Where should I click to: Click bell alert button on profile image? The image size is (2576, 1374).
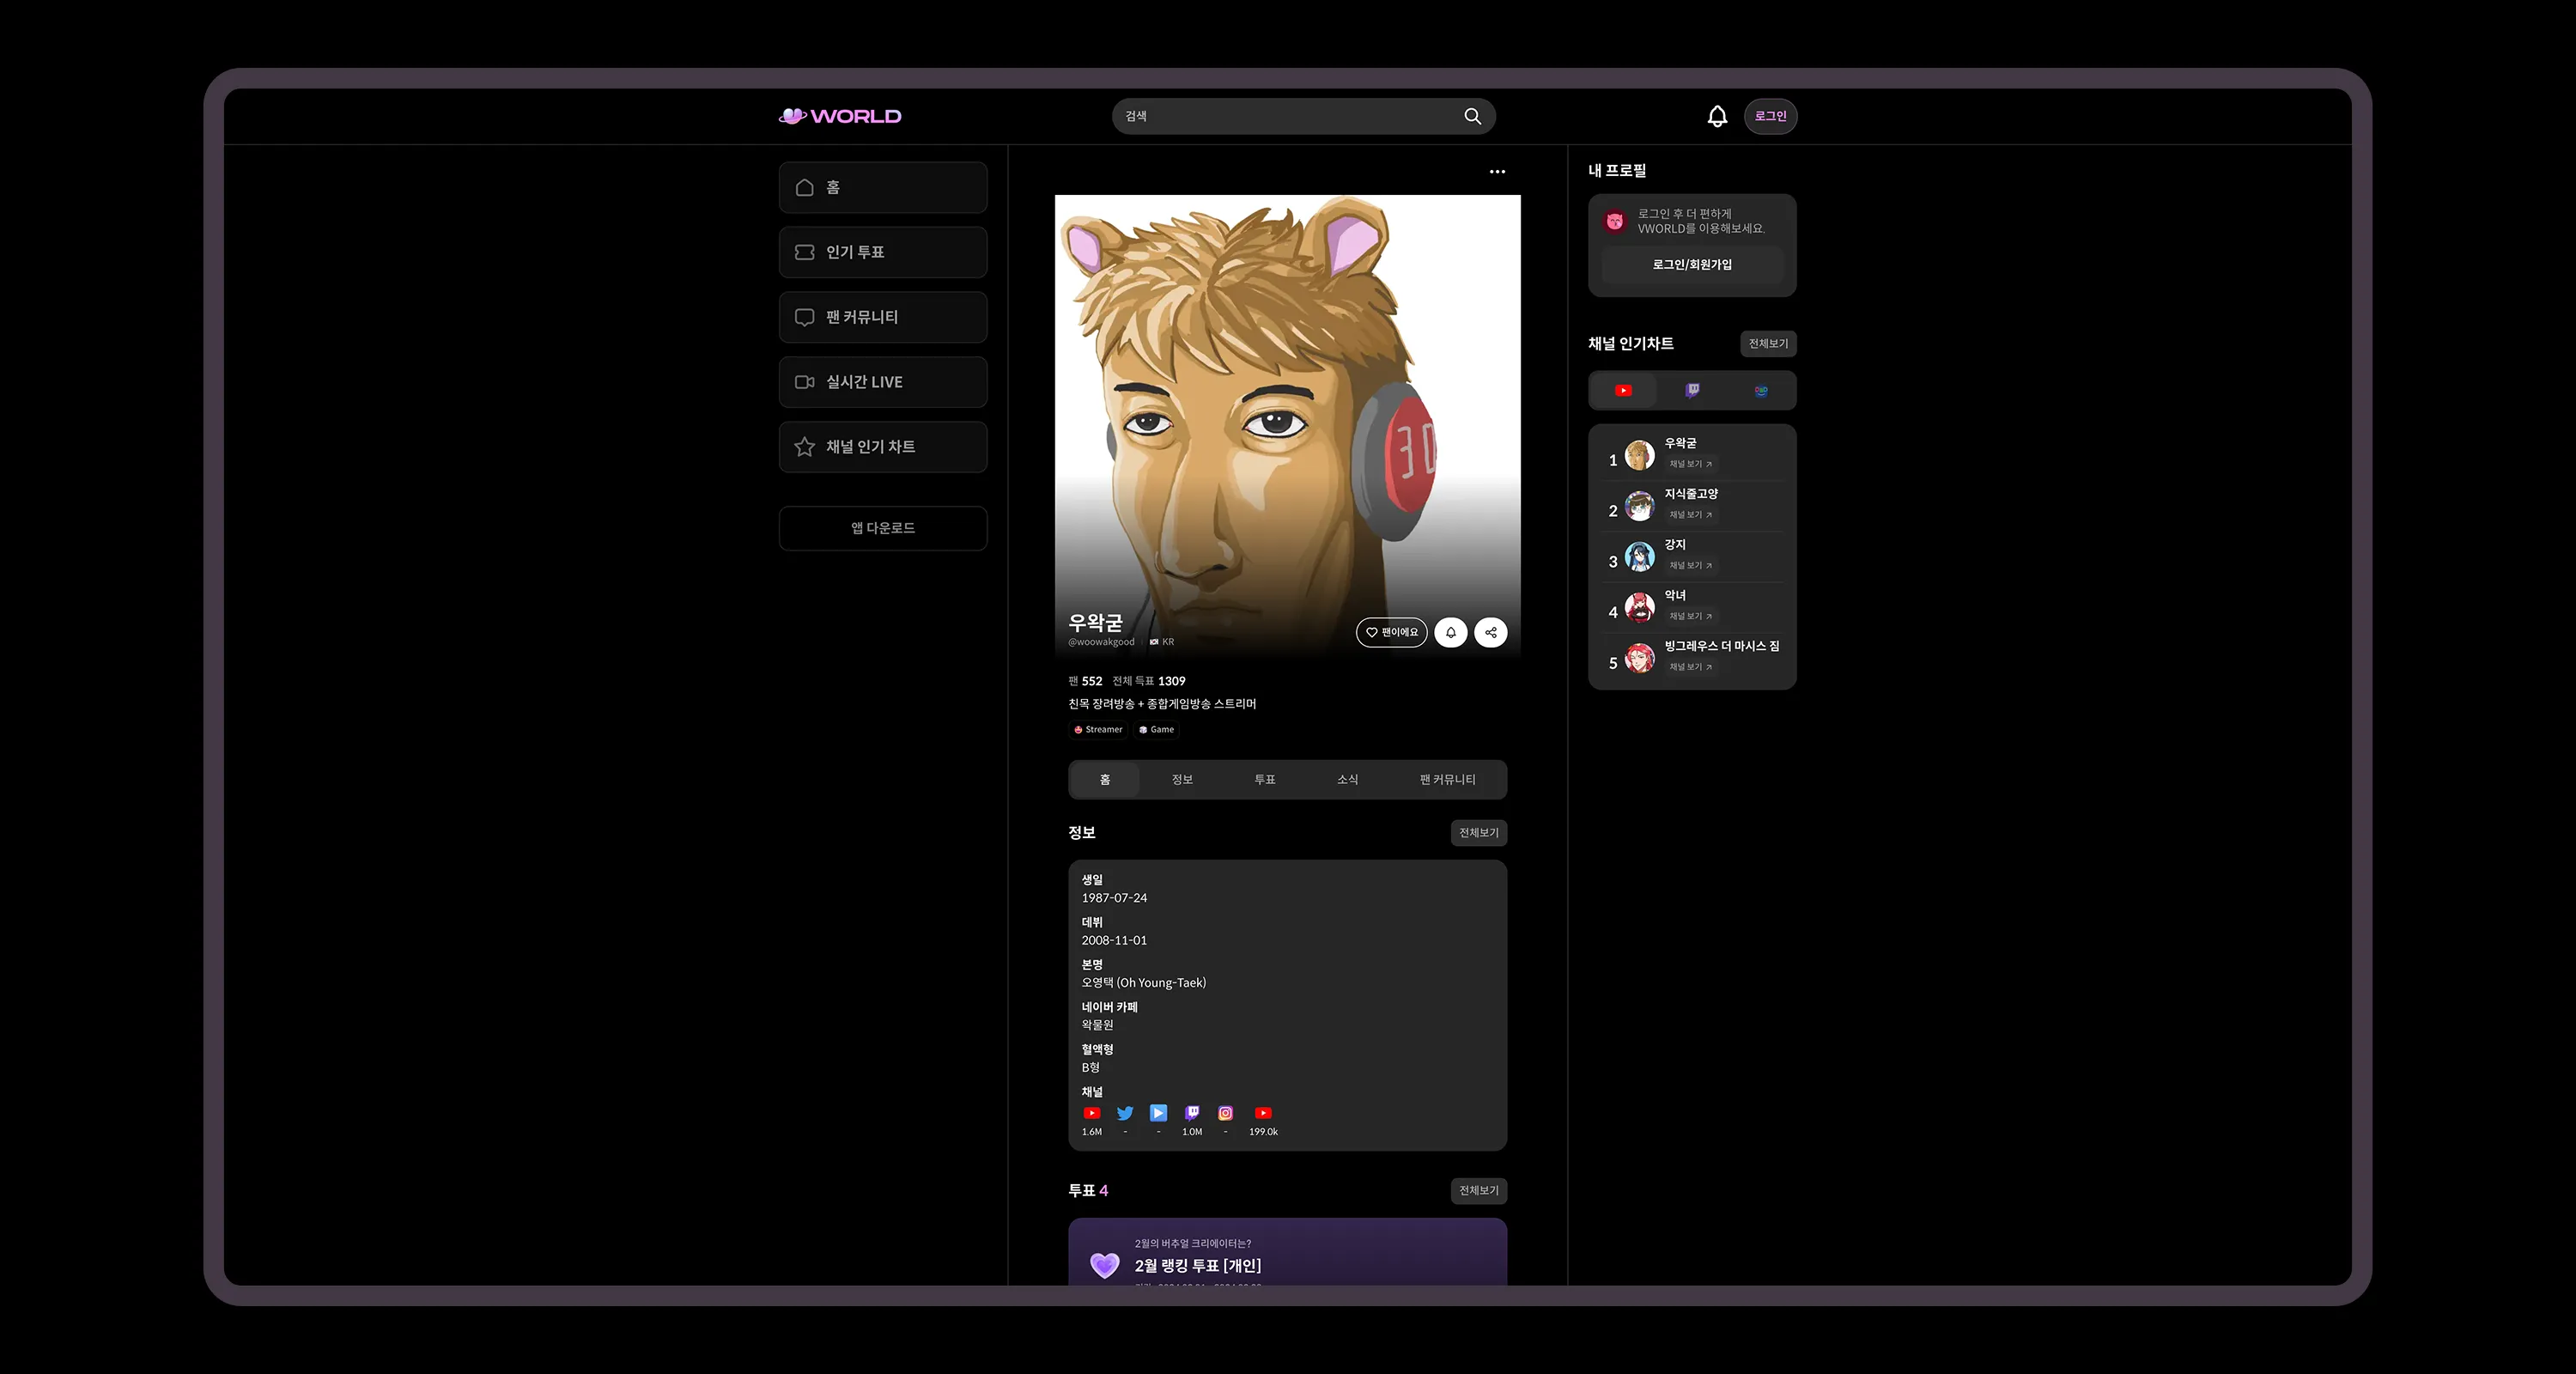(1451, 632)
